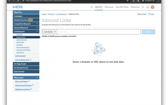168x105 pixels.
Task: Click the Analyze button
Action: [x=149, y=32]
